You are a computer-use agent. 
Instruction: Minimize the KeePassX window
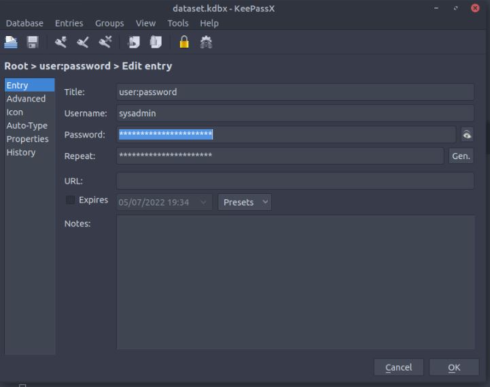[436, 8]
